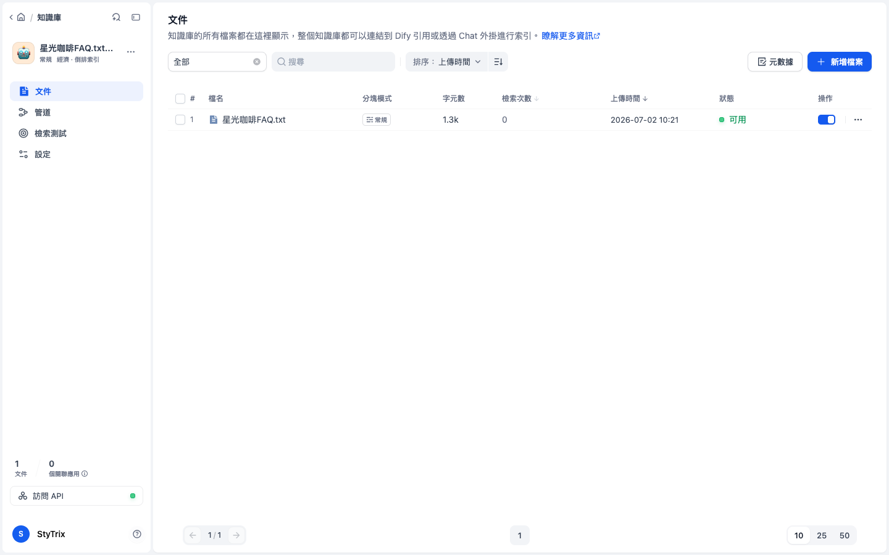Go to previous page arrow
The width and height of the screenshot is (889, 555).
pos(193,535)
